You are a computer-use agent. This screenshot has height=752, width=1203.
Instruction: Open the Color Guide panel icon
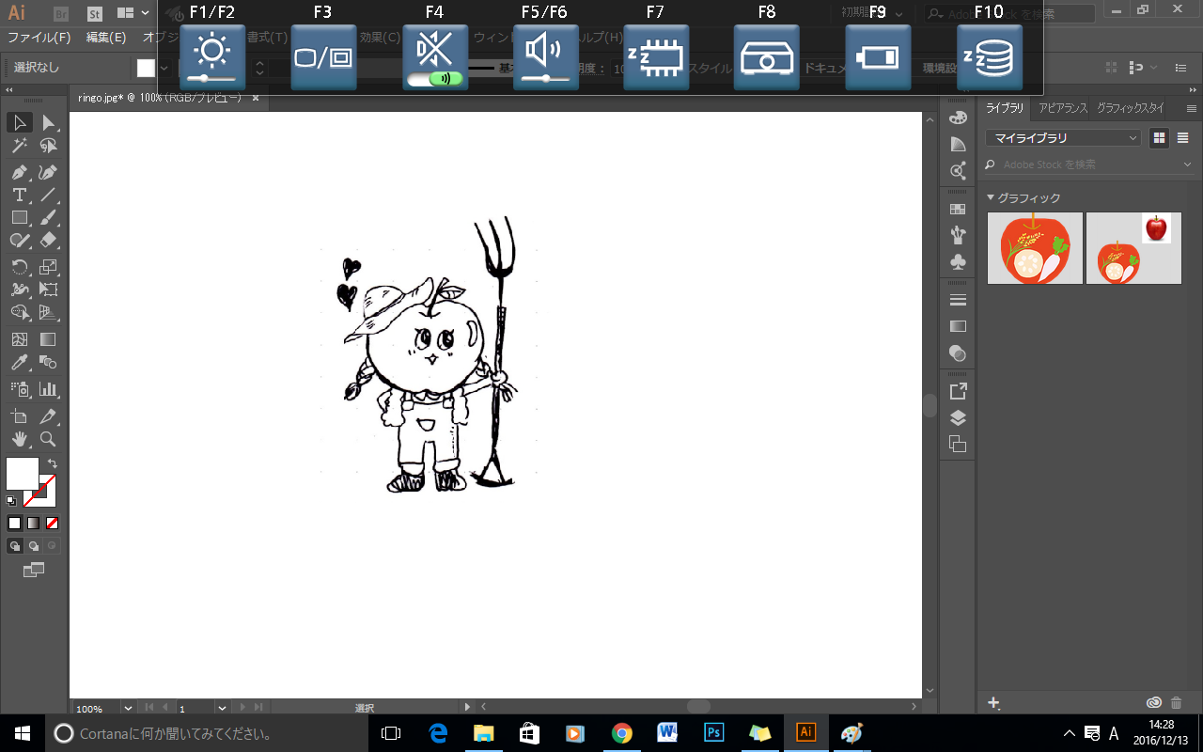point(958,145)
